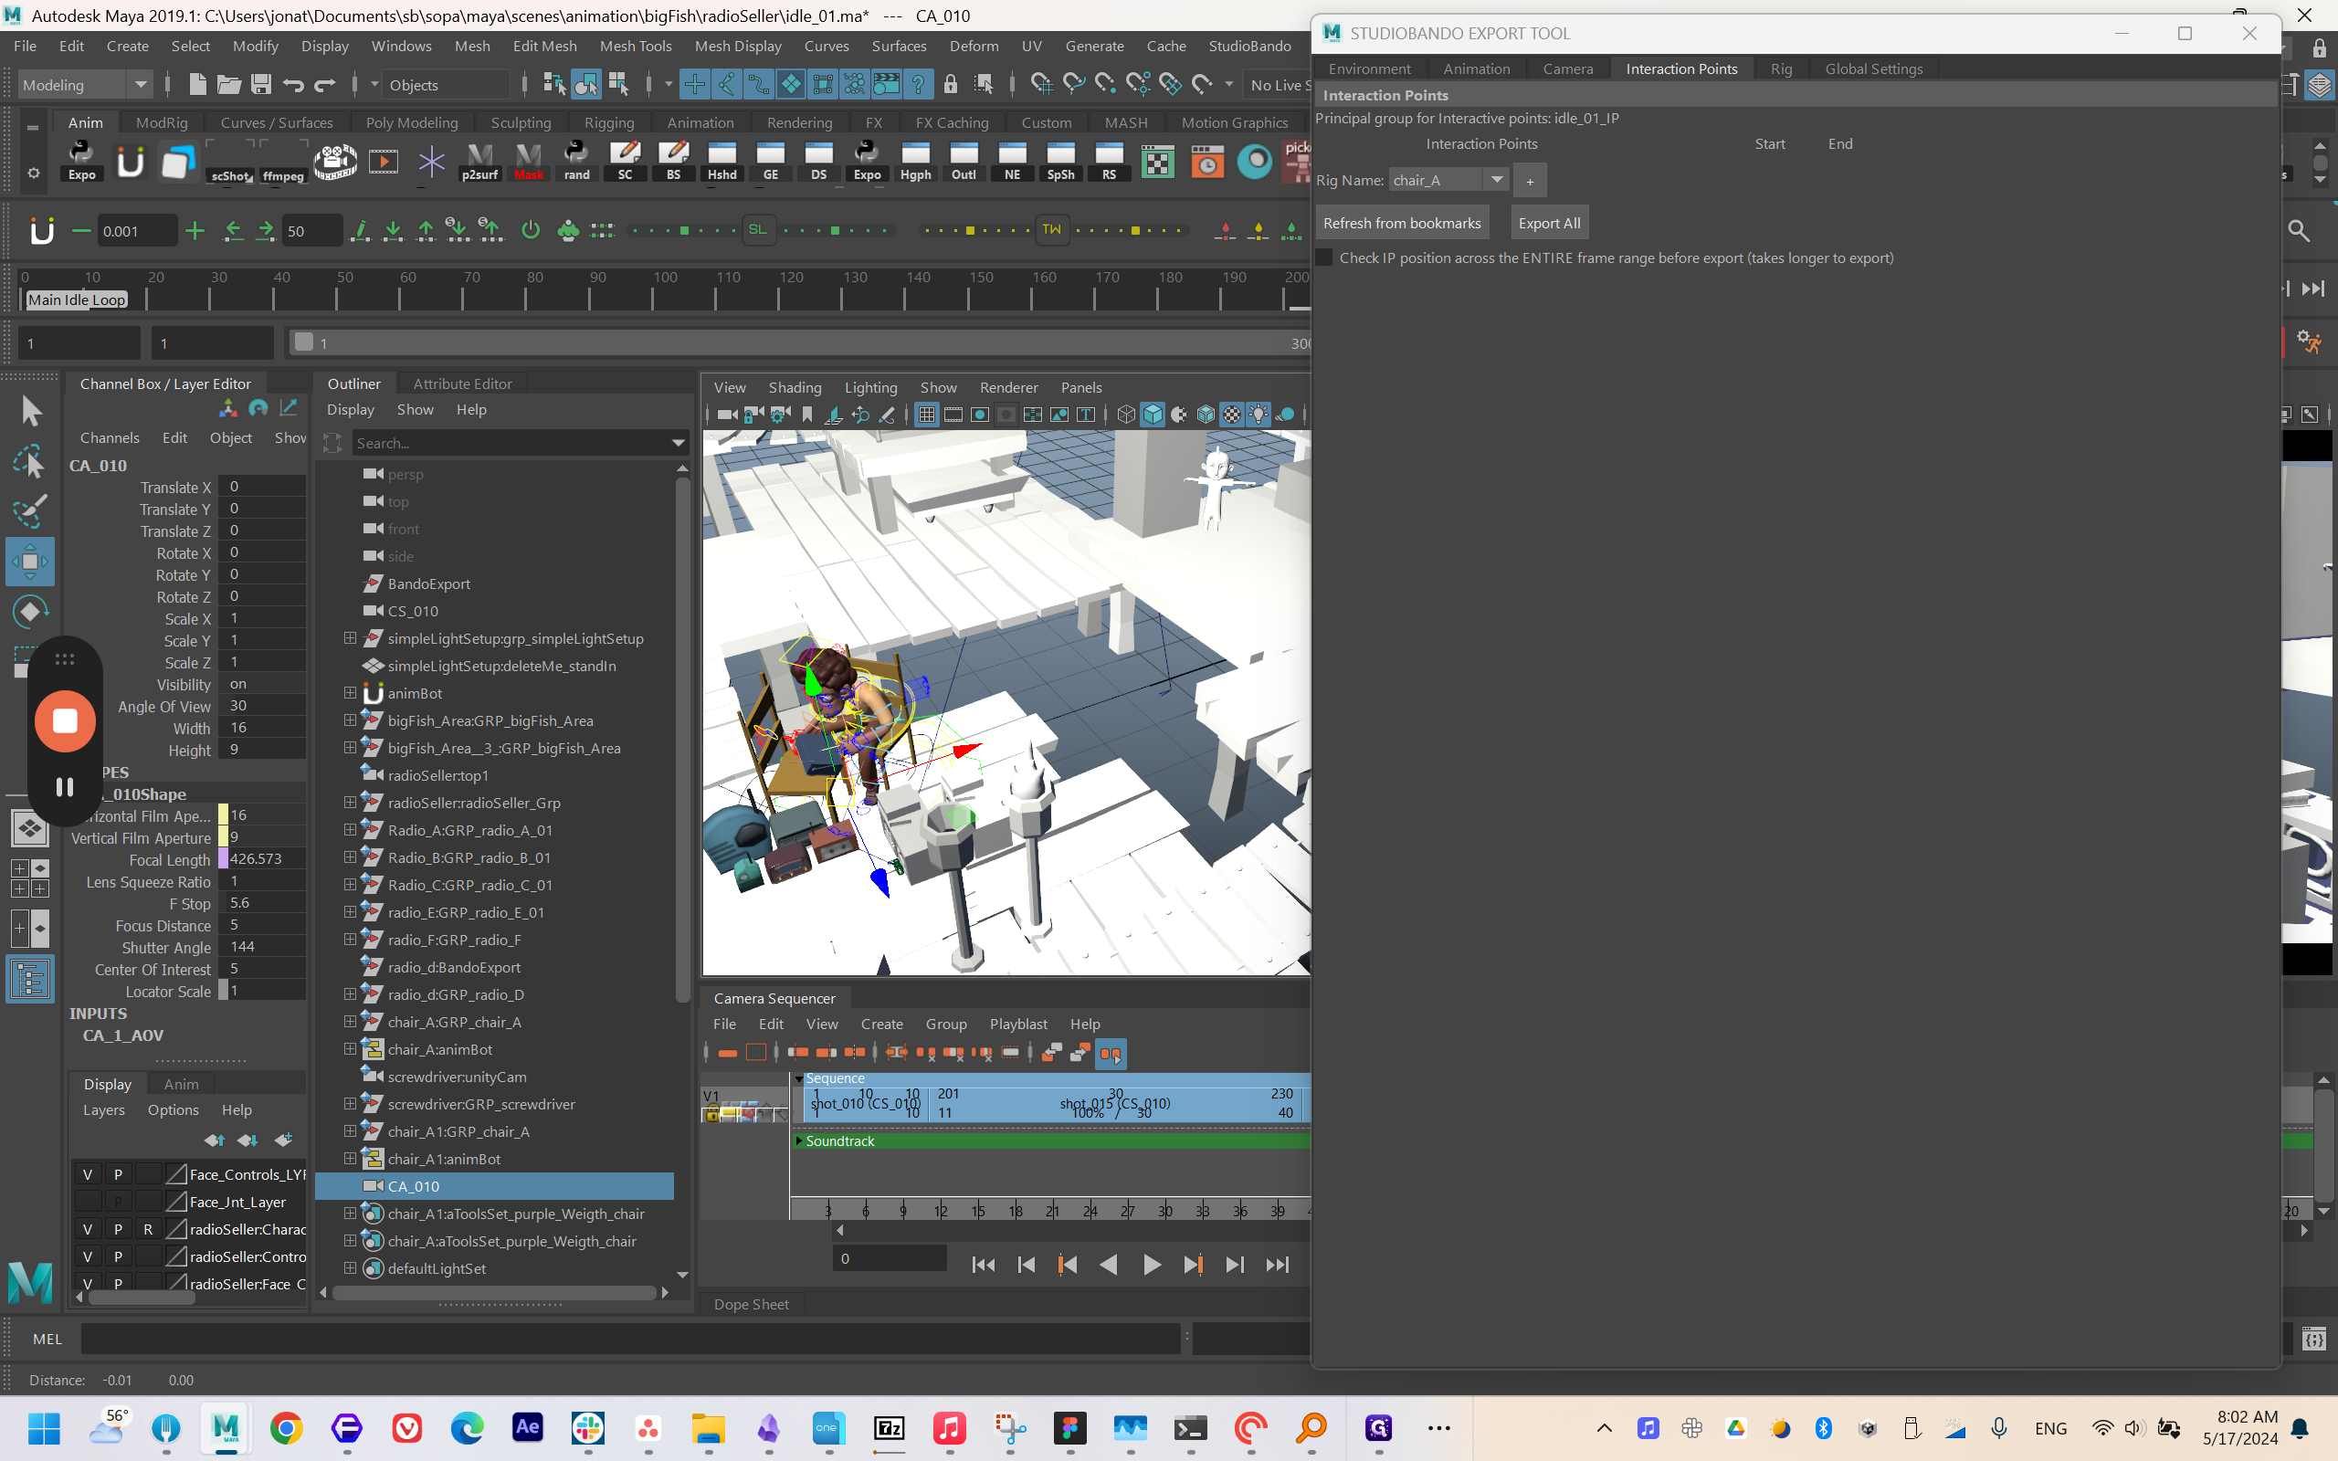Click the Hshd shelf icon

(721, 162)
